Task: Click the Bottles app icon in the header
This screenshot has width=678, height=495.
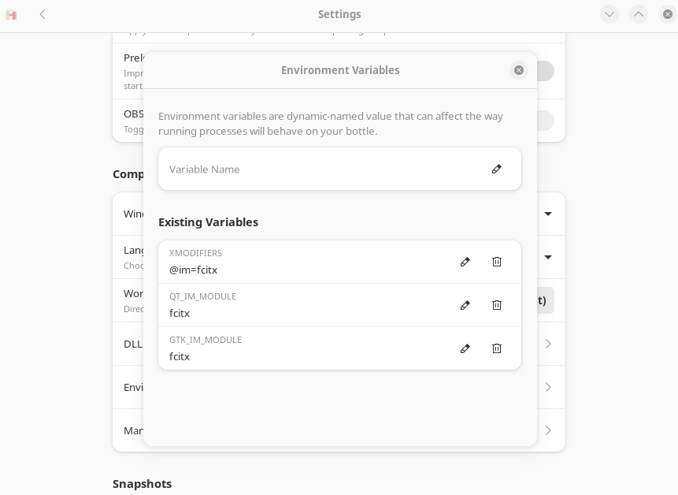Action: tap(11, 14)
